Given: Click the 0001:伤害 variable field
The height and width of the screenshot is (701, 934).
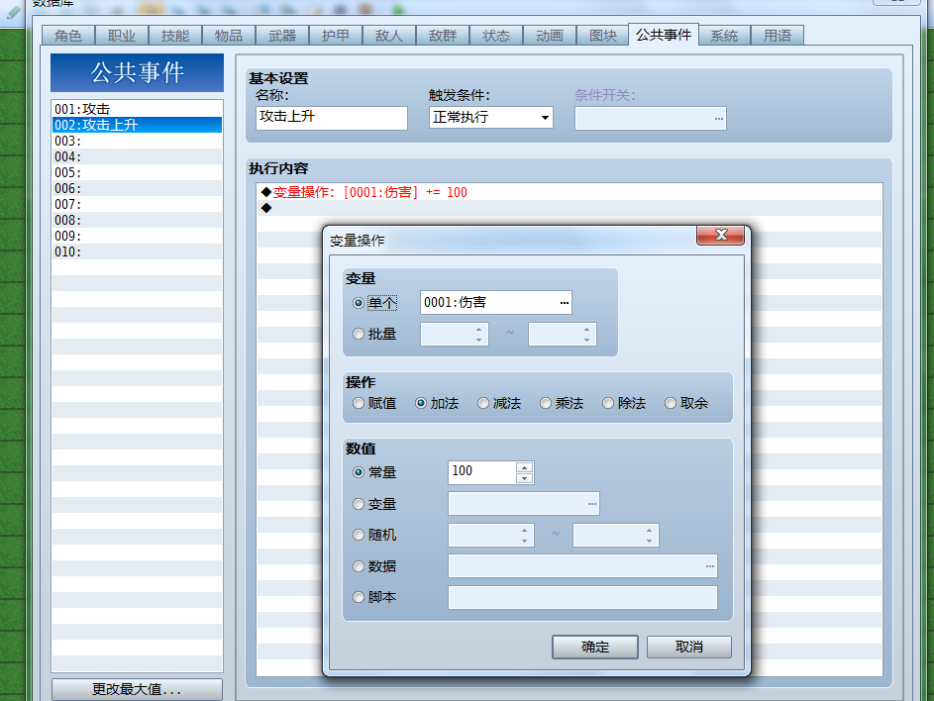Looking at the screenshot, I should pyautogui.click(x=495, y=303).
